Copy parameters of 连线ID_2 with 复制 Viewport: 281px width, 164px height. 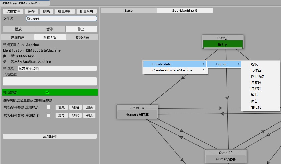point(61,107)
